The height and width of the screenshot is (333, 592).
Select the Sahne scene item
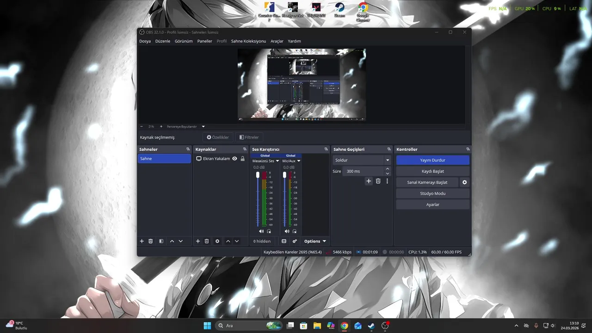165,159
